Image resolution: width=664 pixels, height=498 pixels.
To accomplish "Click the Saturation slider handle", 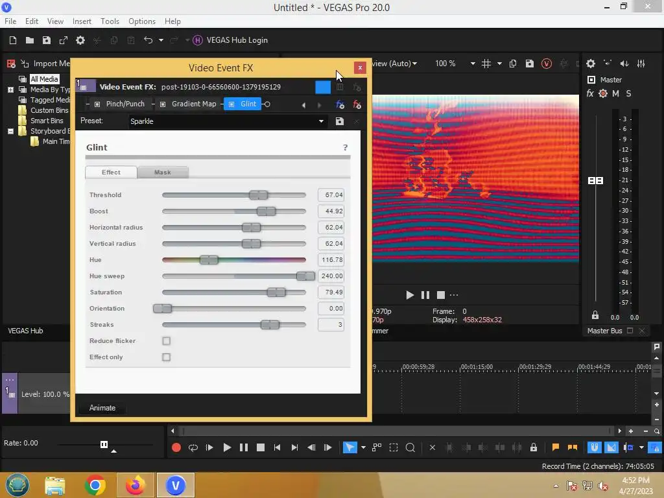I will pos(276,292).
